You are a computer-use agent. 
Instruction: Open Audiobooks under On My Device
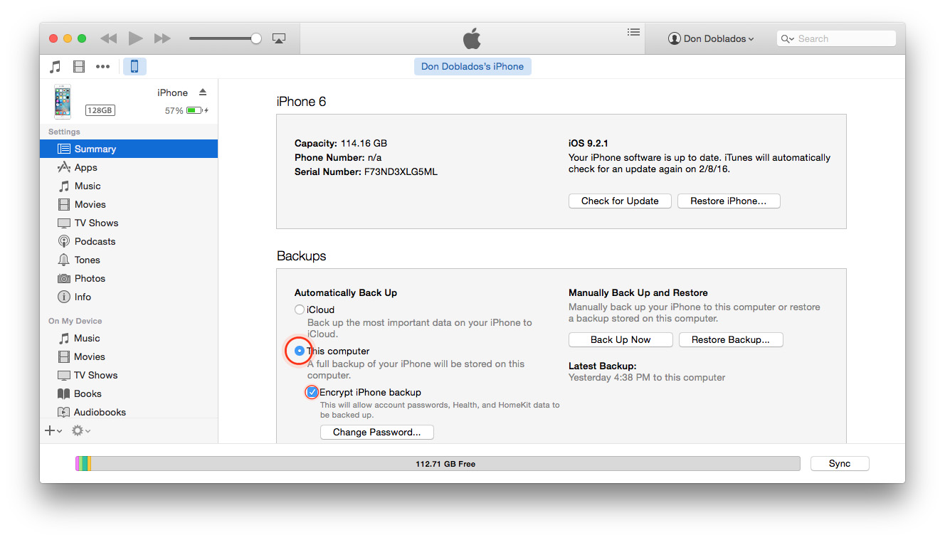[129, 412]
